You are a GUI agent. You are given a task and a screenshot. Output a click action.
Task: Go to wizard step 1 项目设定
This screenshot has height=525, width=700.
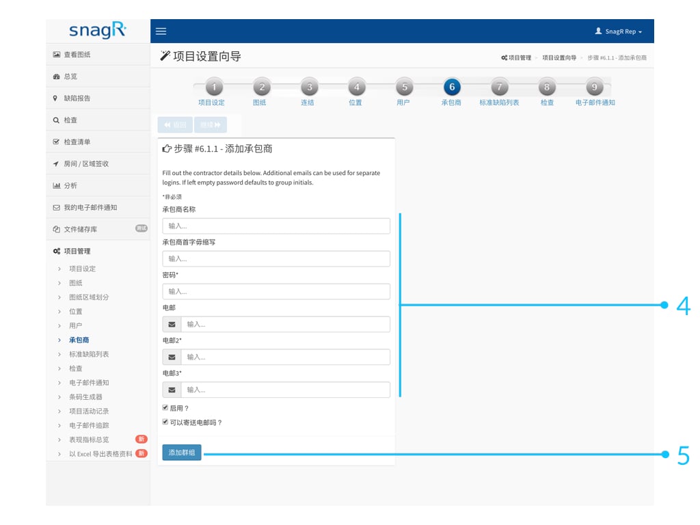tap(214, 87)
